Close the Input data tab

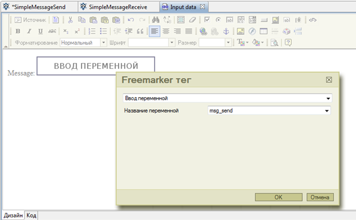(x=203, y=7)
